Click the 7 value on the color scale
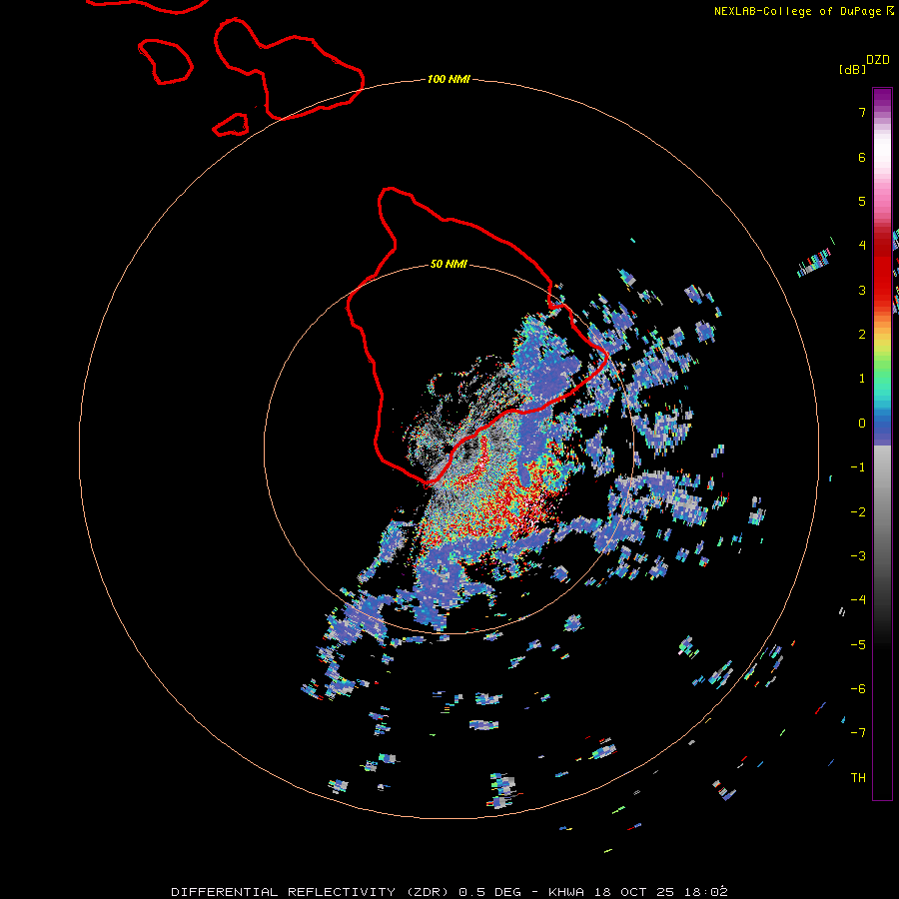Viewport: 899px width, 899px height. pyautogui.click(x=862, y=112)
